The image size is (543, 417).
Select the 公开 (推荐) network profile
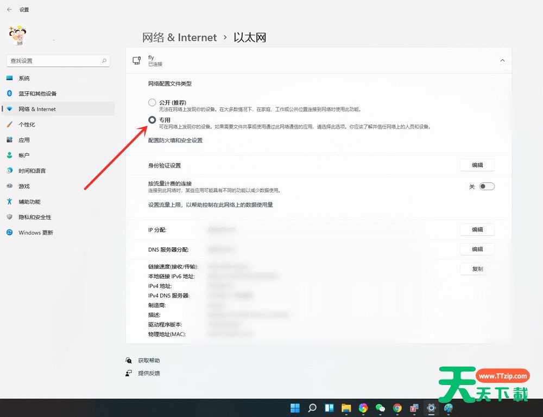153,102
